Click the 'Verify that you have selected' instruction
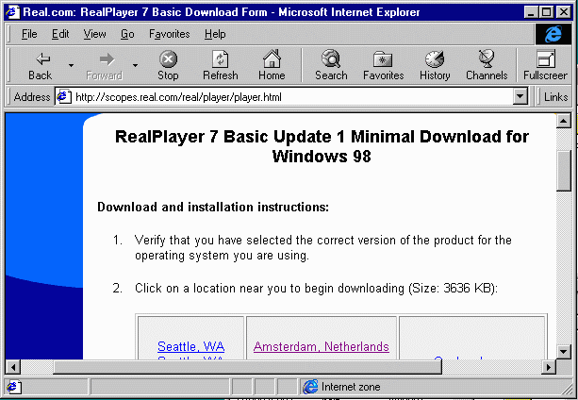 (322, 248)
